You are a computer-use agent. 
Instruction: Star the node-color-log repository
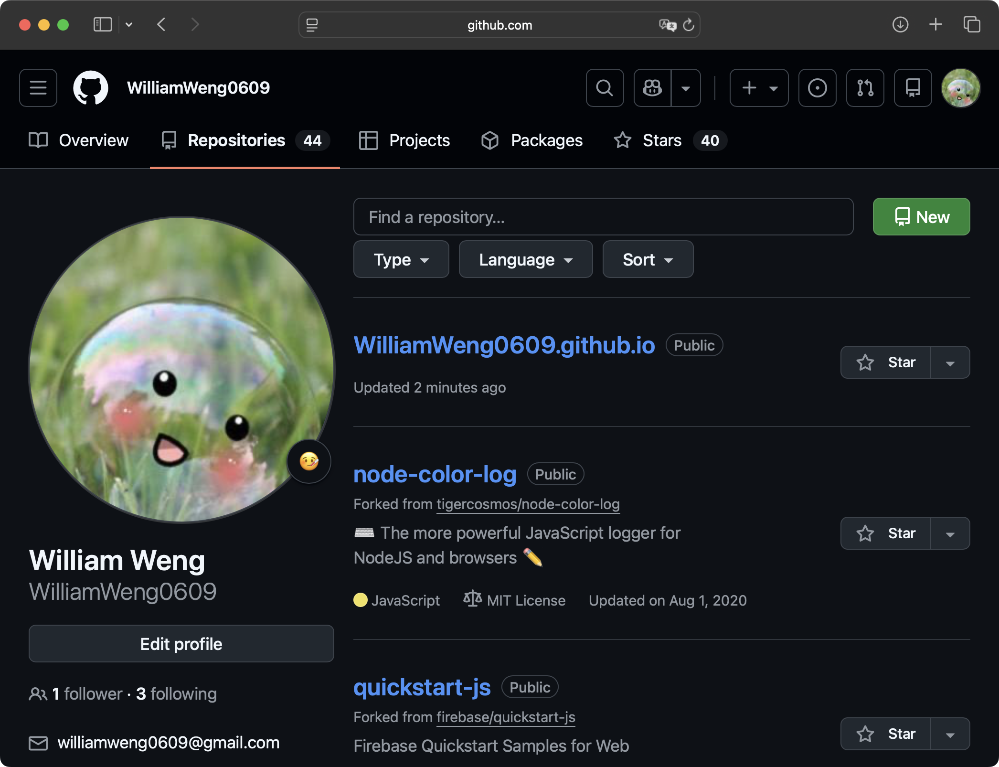[886, 533]
